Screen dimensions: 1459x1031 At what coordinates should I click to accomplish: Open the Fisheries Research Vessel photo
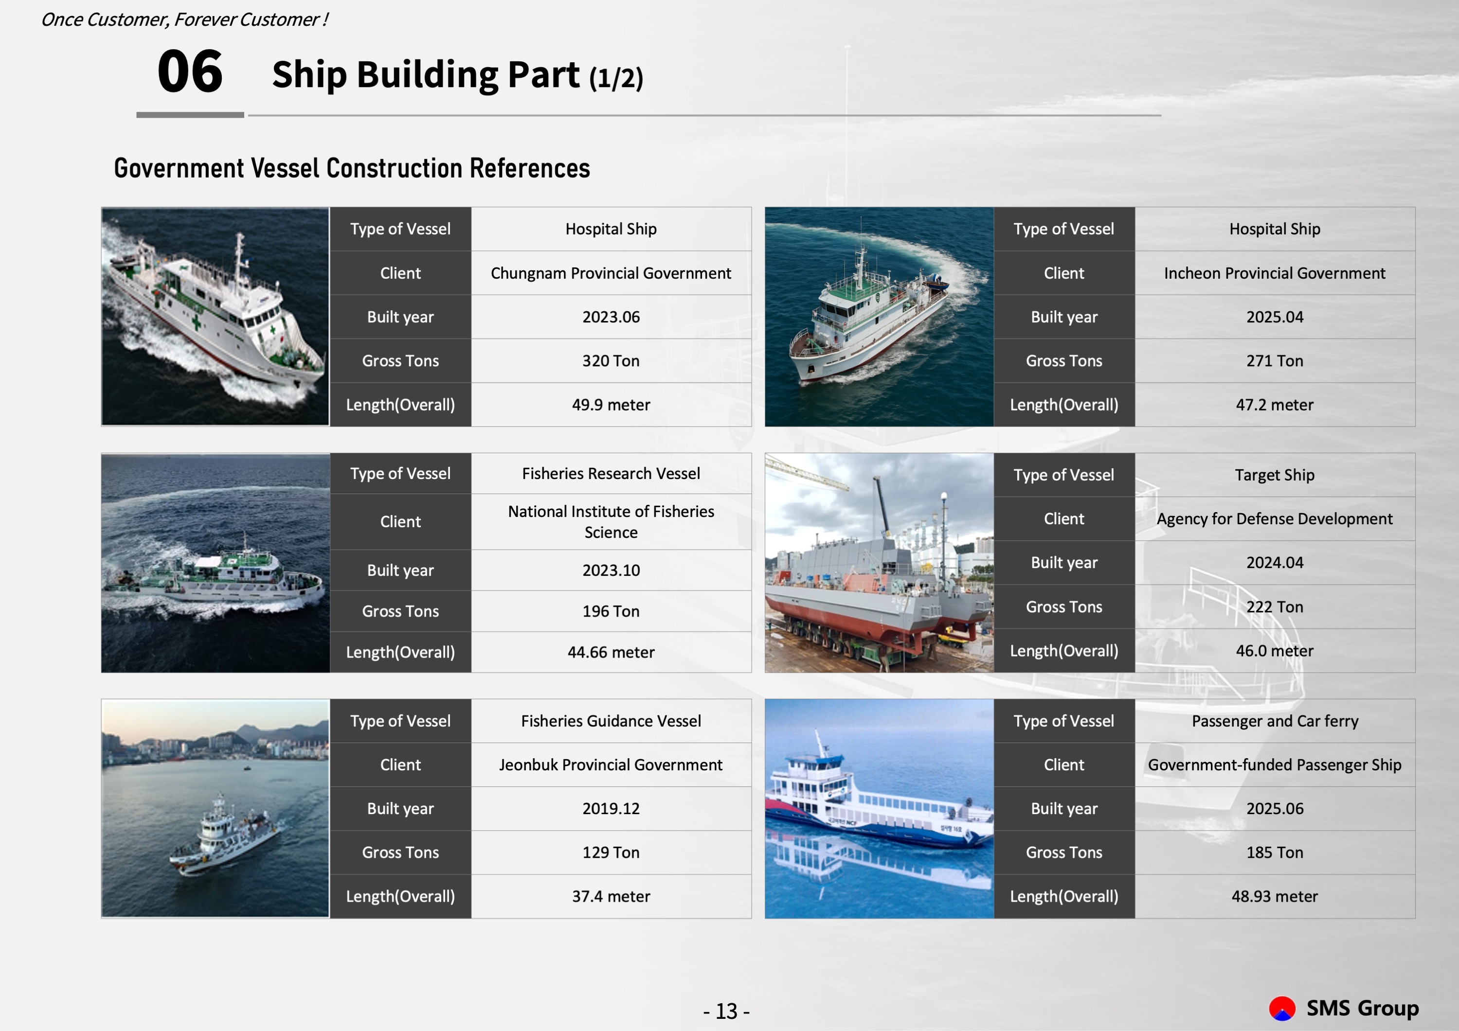coord(216,562)
